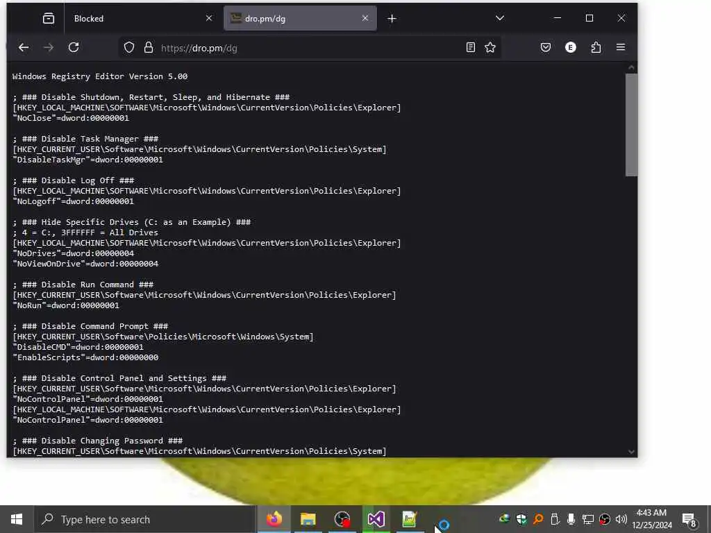The width and height of the screenshot is (711, 533).
Task: Open the Firefox application hamburger menu
Action: [x=621, y=48]
